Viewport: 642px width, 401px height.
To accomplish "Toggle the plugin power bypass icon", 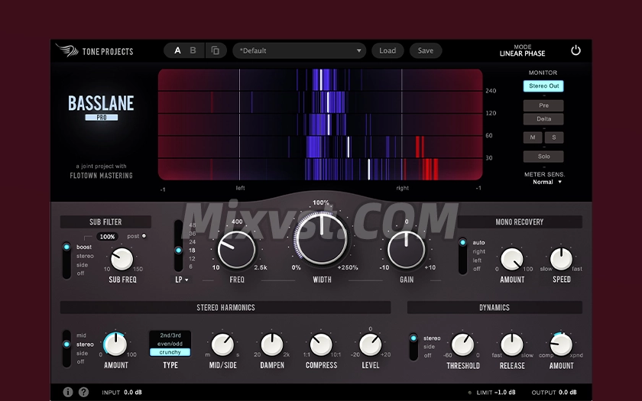I will (576, 50).
